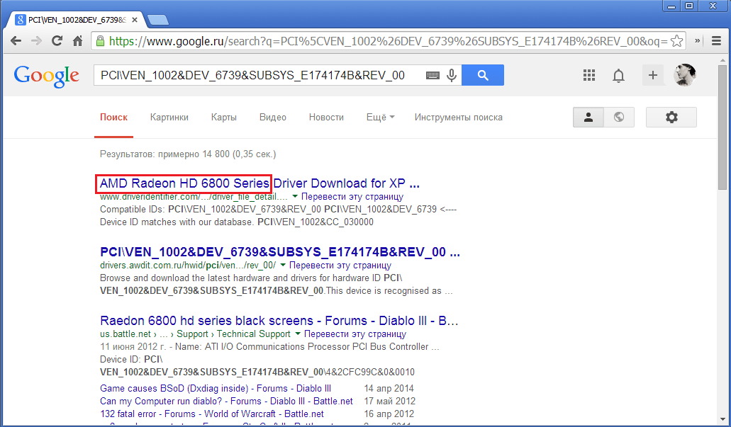Screen dimensions: 731x427
Task: Select the PCI\VEN_1002&DEV_6739 browser tab
Action: click(77, 20)
